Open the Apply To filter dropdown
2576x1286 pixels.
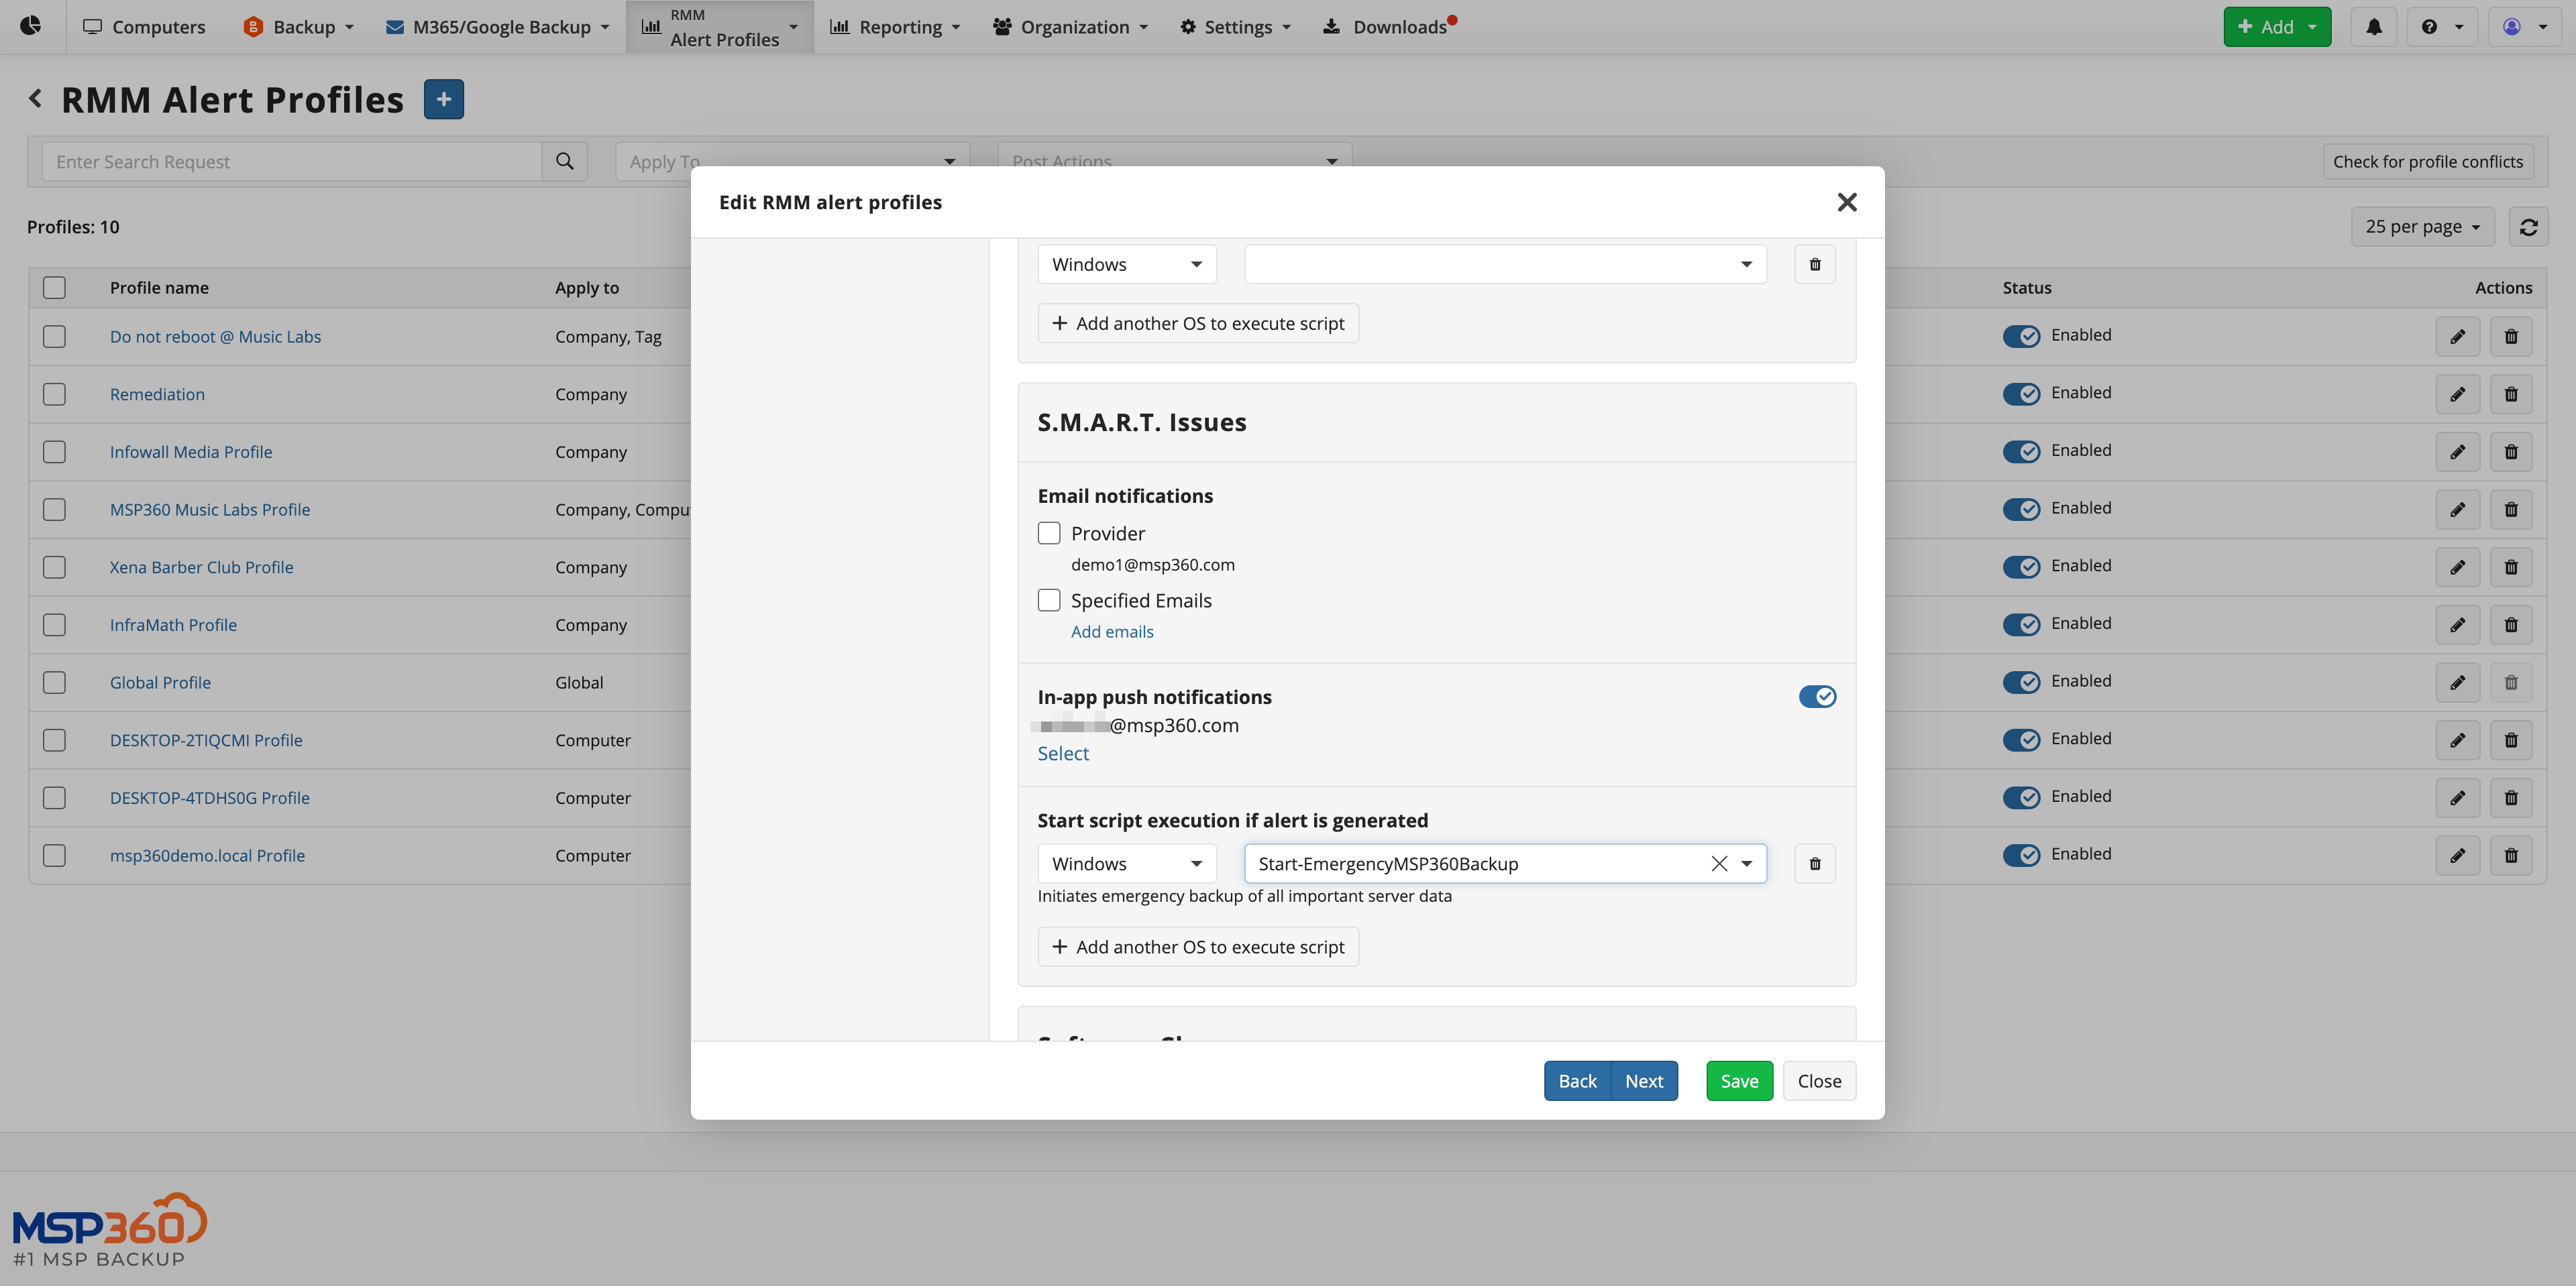point(791,161)
